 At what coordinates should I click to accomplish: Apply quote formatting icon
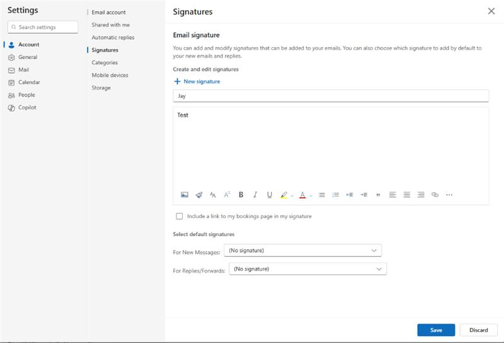coord(378,195)
